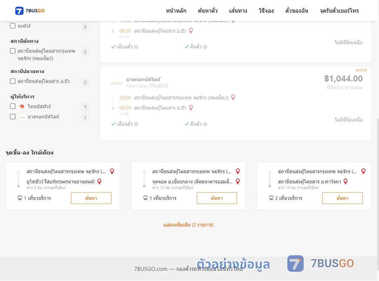
Task: Click map pin next to 20:00 หมอชิต2 station
Action: click(x=233, y=97)
